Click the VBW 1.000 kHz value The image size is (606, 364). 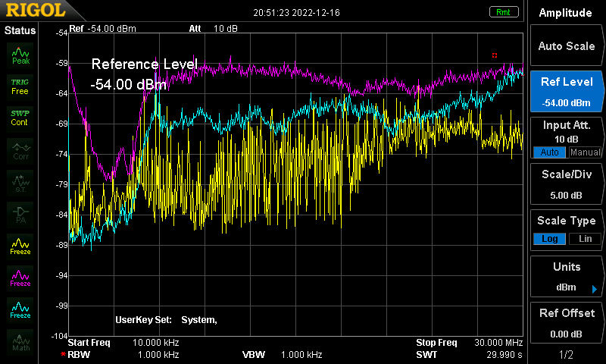[301, 355]
